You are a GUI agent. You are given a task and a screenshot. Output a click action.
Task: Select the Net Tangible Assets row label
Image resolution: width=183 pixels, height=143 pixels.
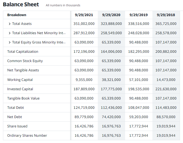pyautogui.click(x=23, y=70)
